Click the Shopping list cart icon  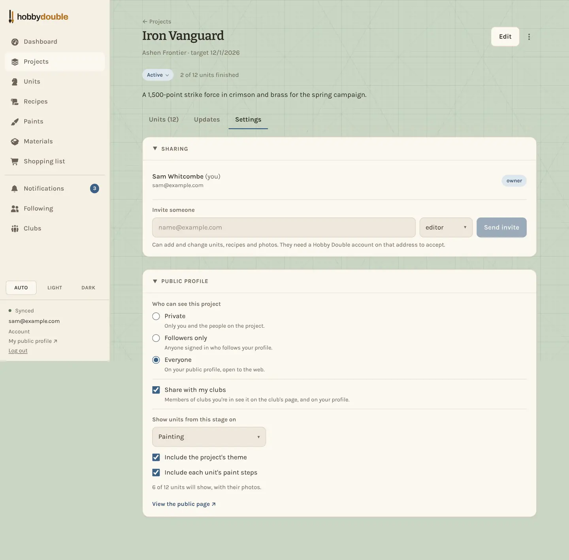tap(15, 161)
